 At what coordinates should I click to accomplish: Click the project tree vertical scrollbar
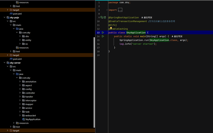[x=94, y=82]
